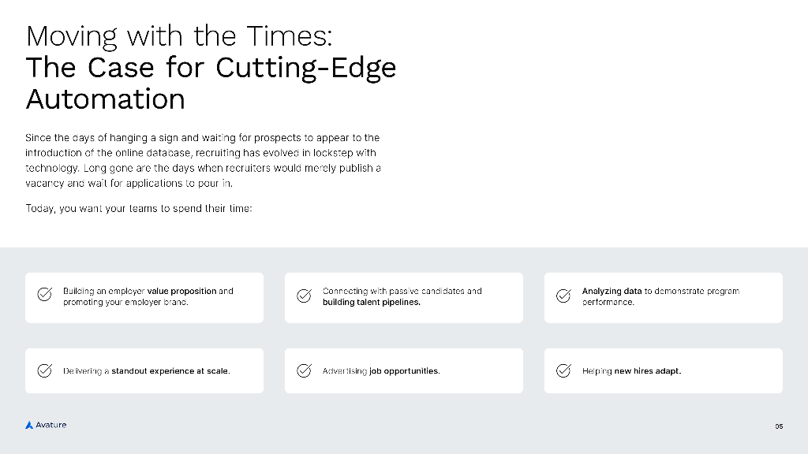This screenshot has height=454, width=808.
Task: Click checkmark icon beside Analyzing data card
Action: point(563,296)
